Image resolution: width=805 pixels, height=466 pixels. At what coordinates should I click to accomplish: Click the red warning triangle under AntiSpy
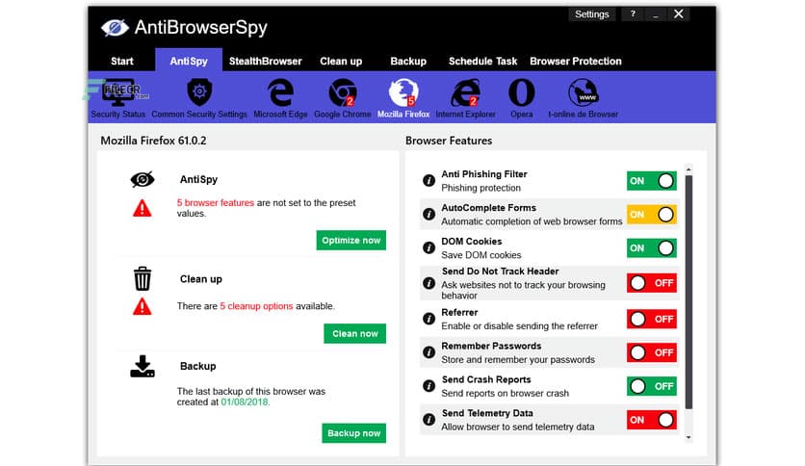(143, 208)
